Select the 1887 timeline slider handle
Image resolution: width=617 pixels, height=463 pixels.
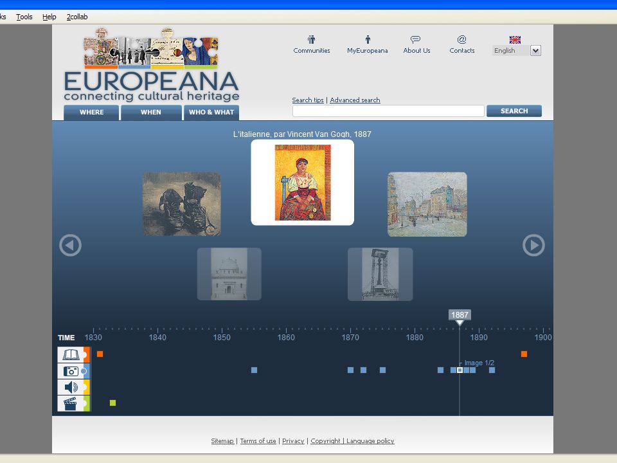point(460,317)
